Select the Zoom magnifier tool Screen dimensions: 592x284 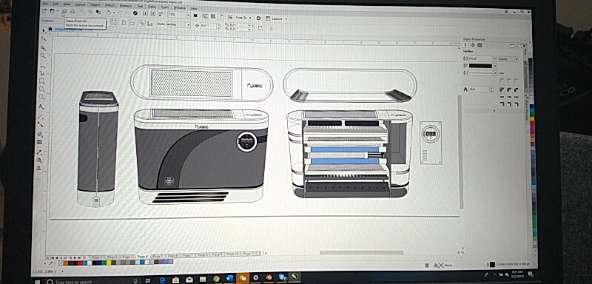[x=43, y=55]
